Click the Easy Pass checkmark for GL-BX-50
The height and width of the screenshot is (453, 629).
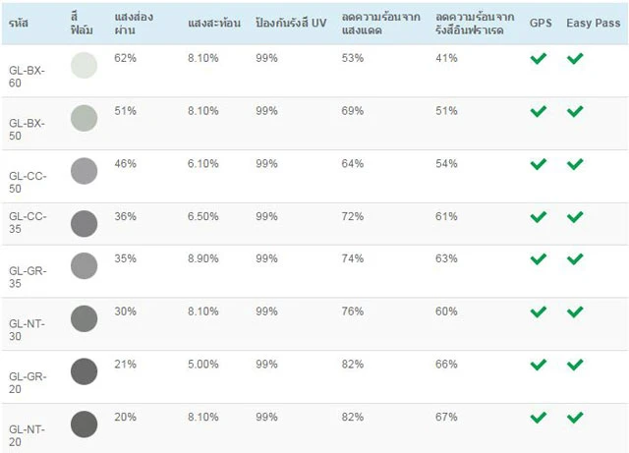tap(575, 112)
